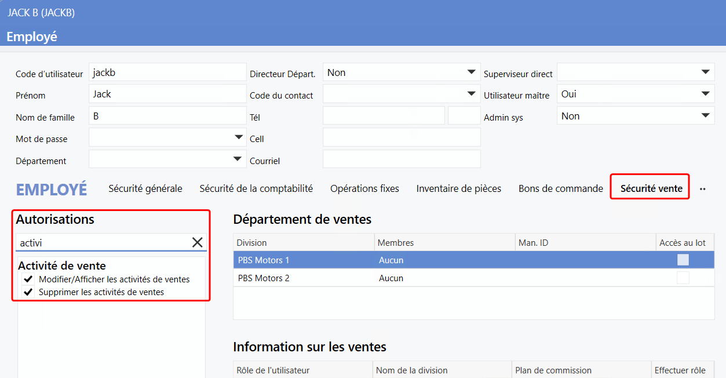Open the Département dropdown

pos(238,159)
